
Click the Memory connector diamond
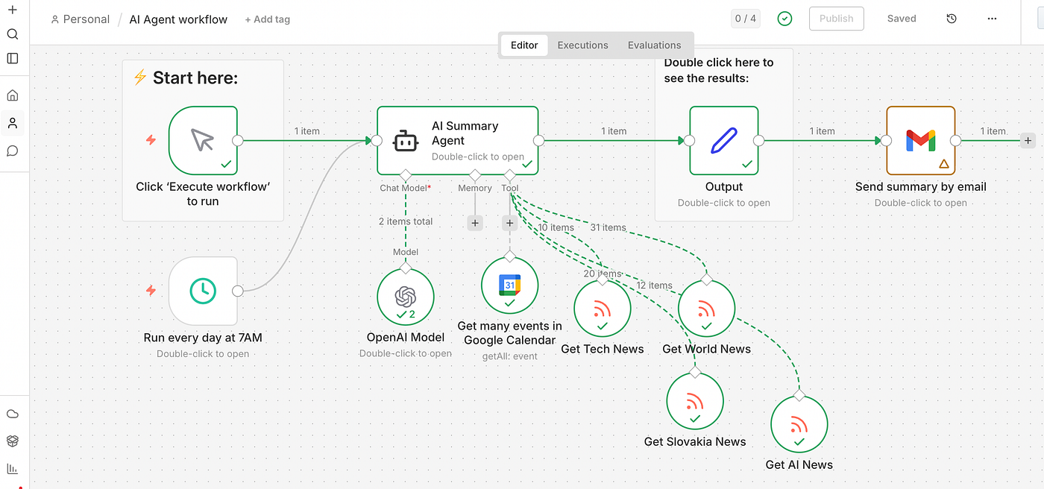[x=475, y=175]
